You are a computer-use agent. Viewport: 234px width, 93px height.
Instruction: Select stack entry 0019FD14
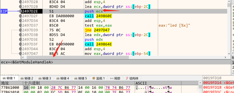coord(218,82)
